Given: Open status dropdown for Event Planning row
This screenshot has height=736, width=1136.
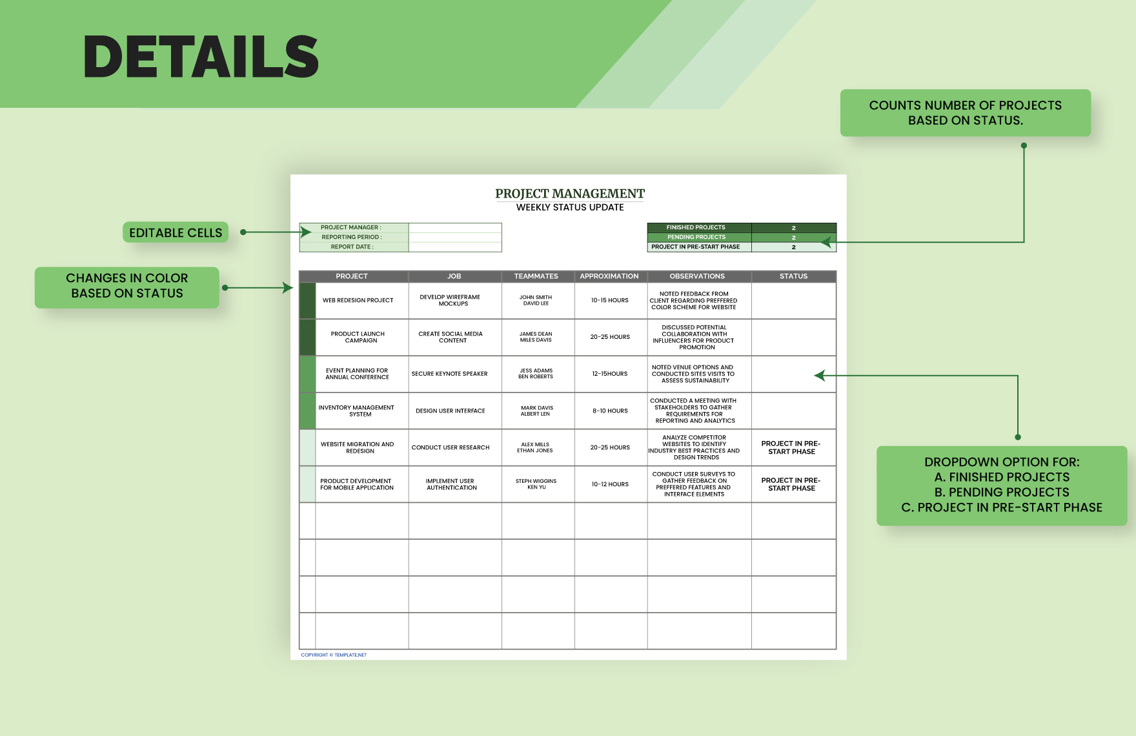Looking at the screenshot, I should pos(794,374).
